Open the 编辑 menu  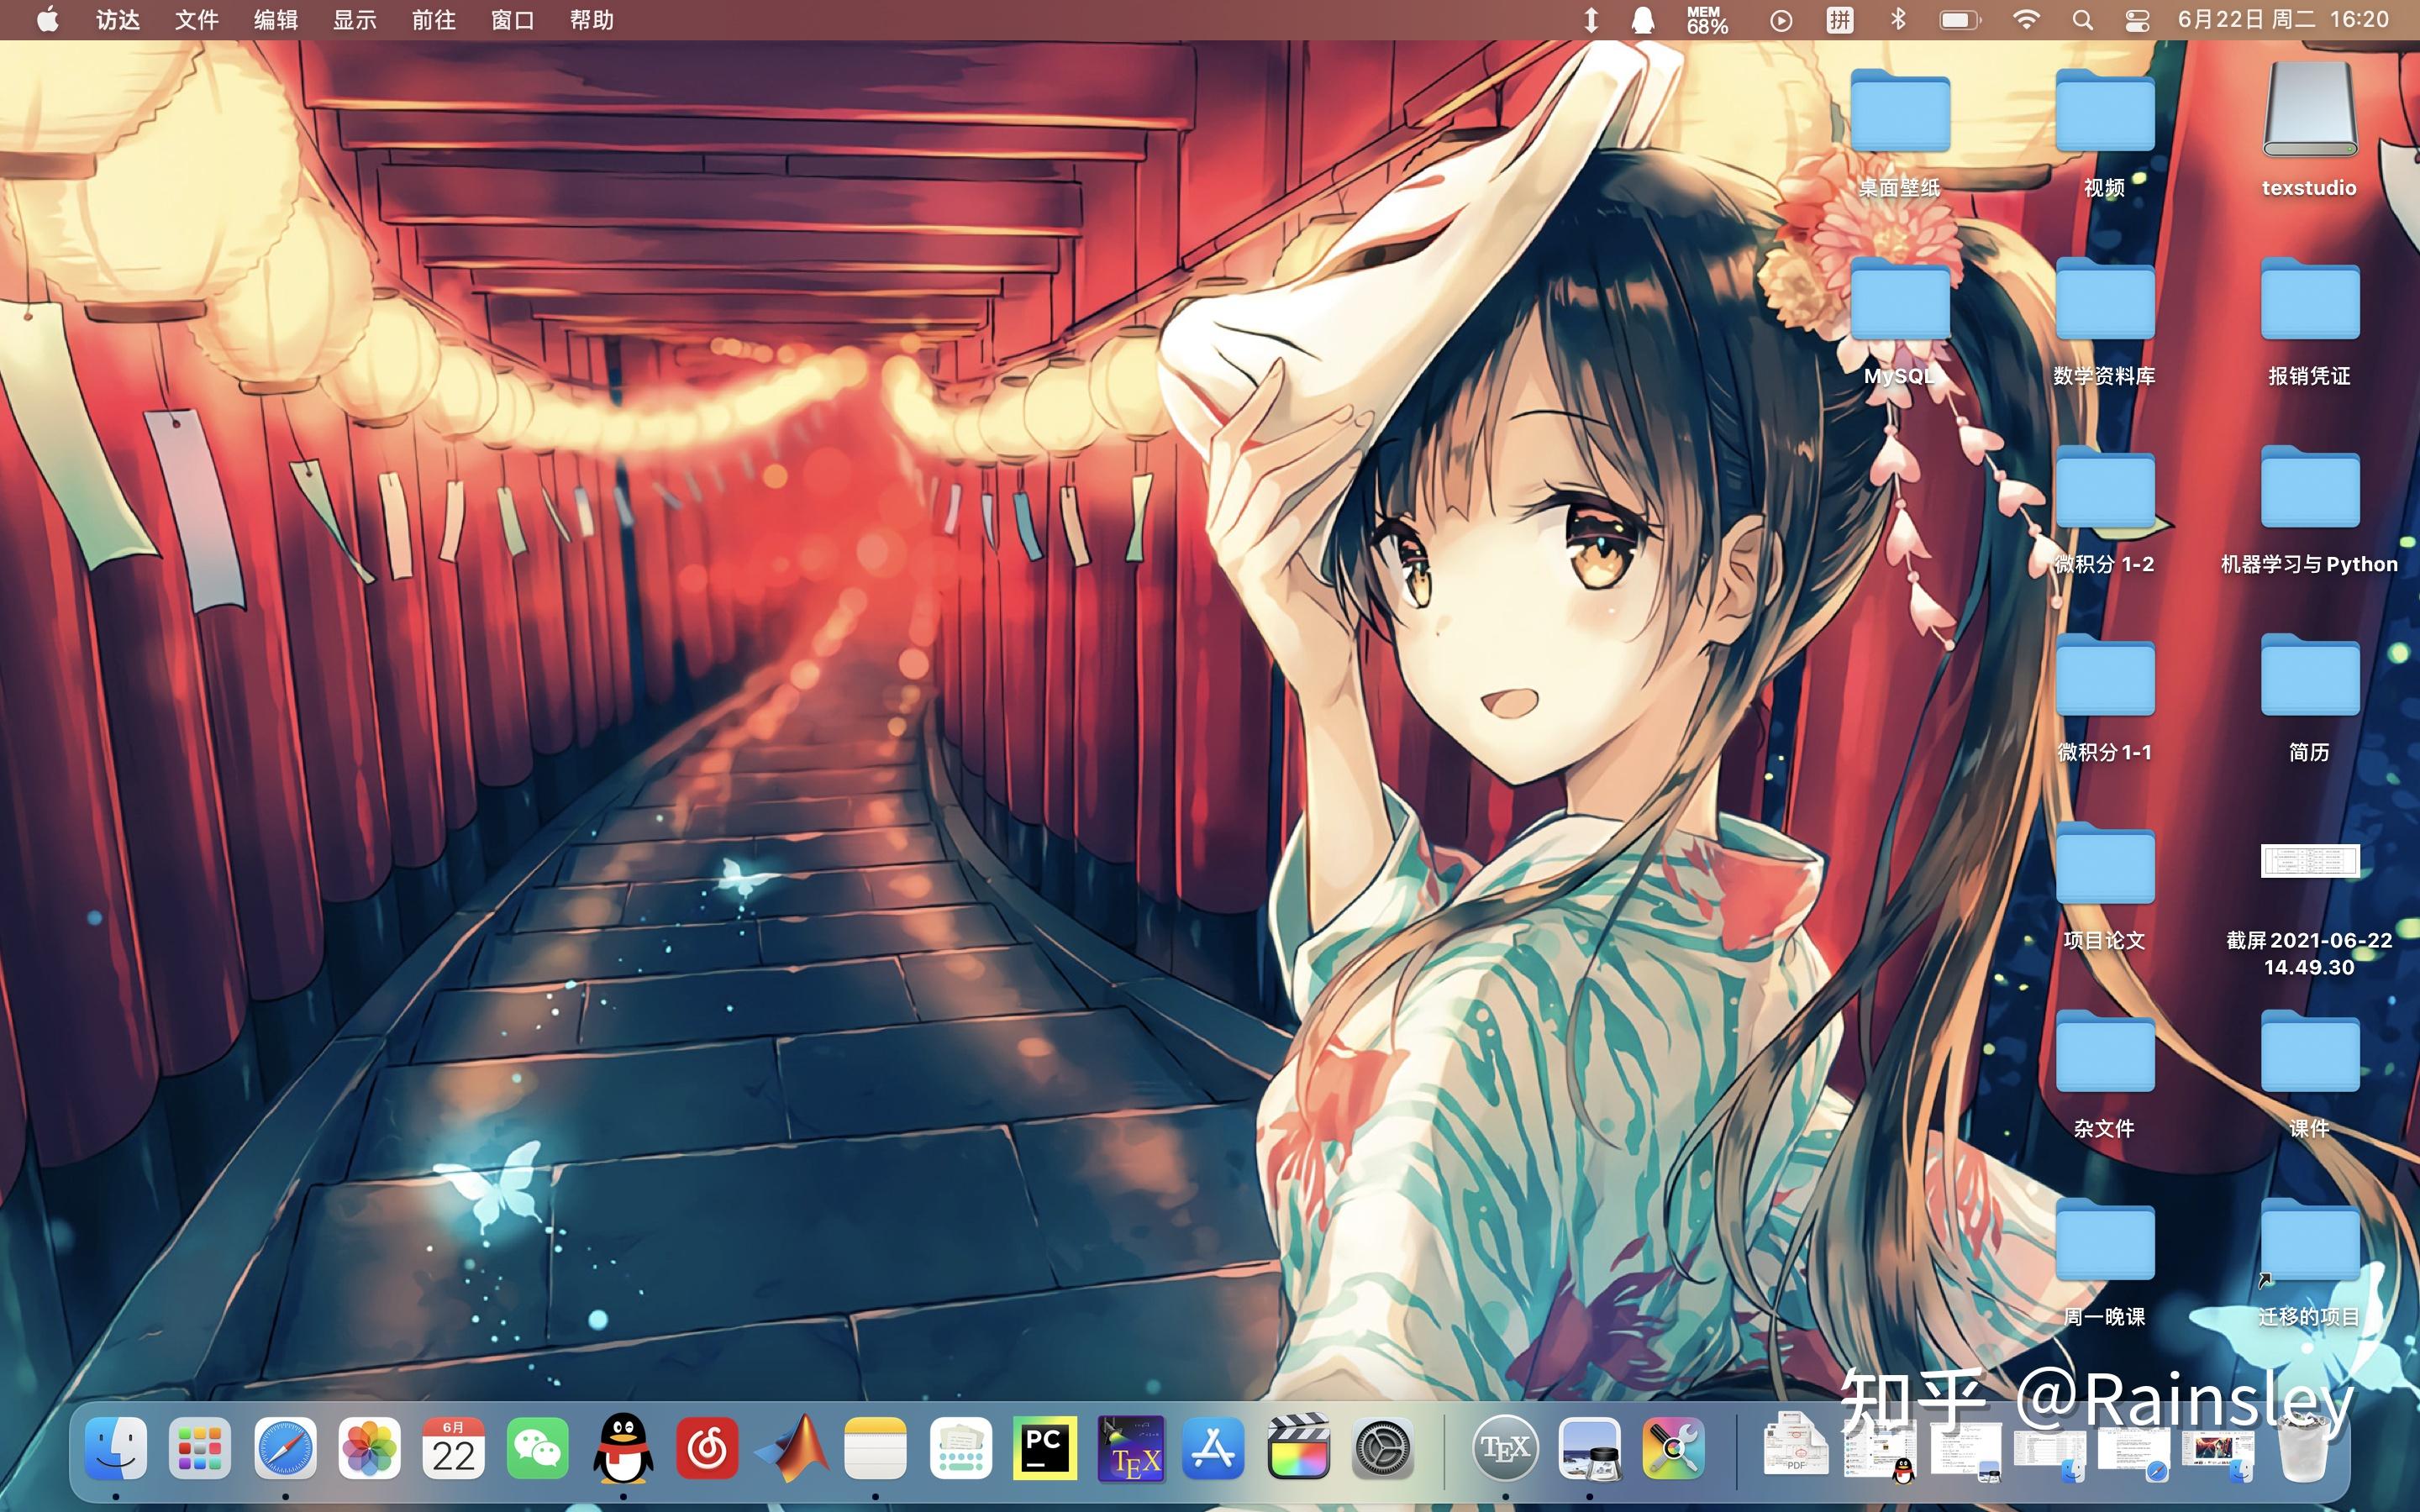(x=276, y=20)
